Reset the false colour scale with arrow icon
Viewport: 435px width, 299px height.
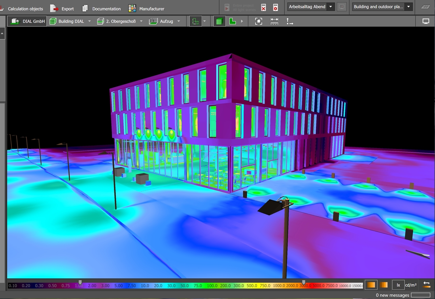(427, 285)
